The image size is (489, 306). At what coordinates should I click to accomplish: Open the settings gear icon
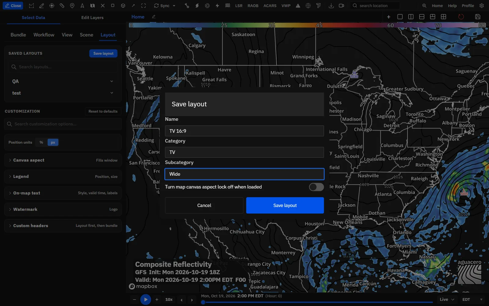(x=482, y=6)
